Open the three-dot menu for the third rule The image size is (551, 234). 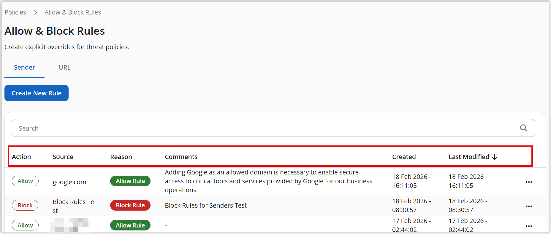529,226
